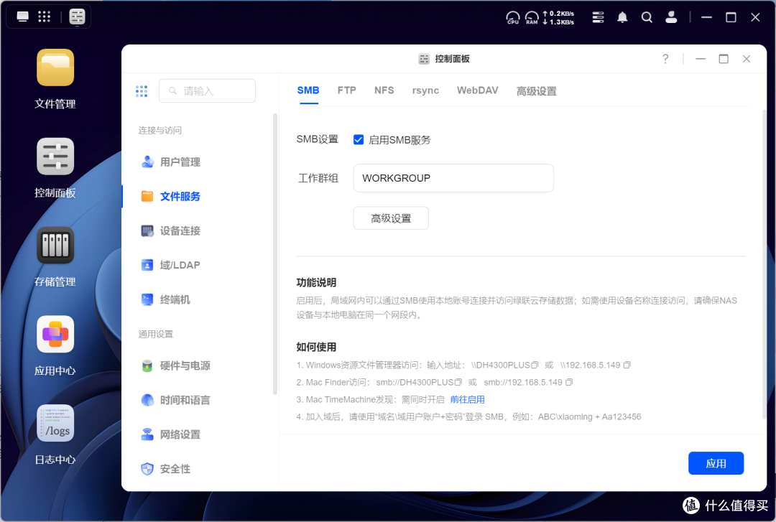Click the 高级设置 button under workgroup
Viewport: 776px width, 522px height.
click(x=391, y=218)
